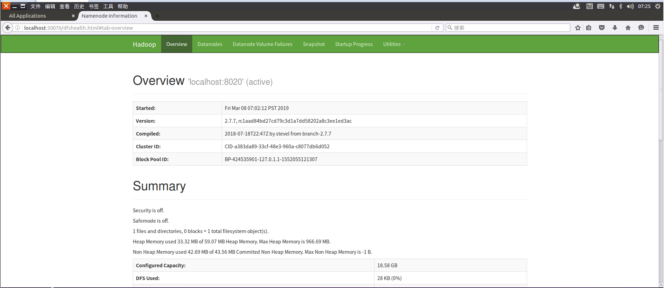664x288 pixels.
Task: Expand the Utilities dropdown menu
Action: tap(394, 44)
